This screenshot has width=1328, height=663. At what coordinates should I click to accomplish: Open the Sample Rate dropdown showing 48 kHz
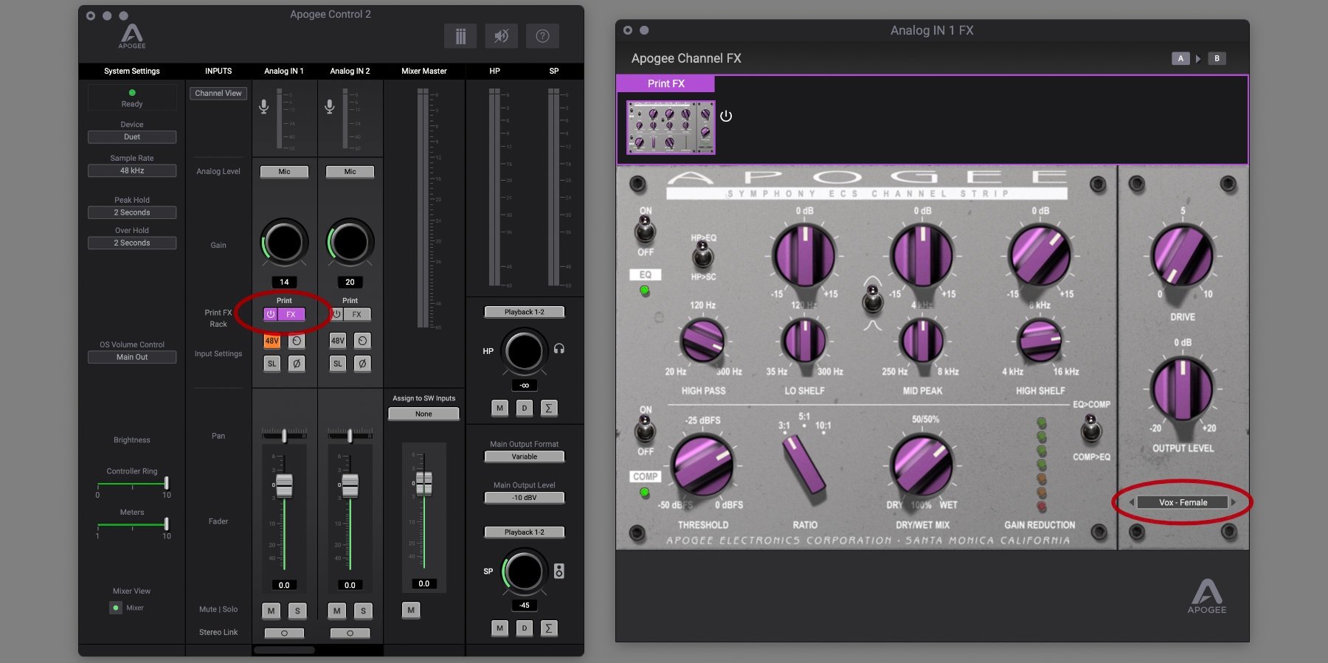(x=132, y=170)
